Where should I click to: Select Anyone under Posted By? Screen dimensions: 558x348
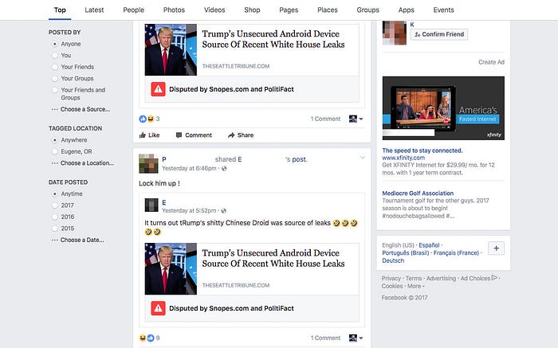coord(55,44)
